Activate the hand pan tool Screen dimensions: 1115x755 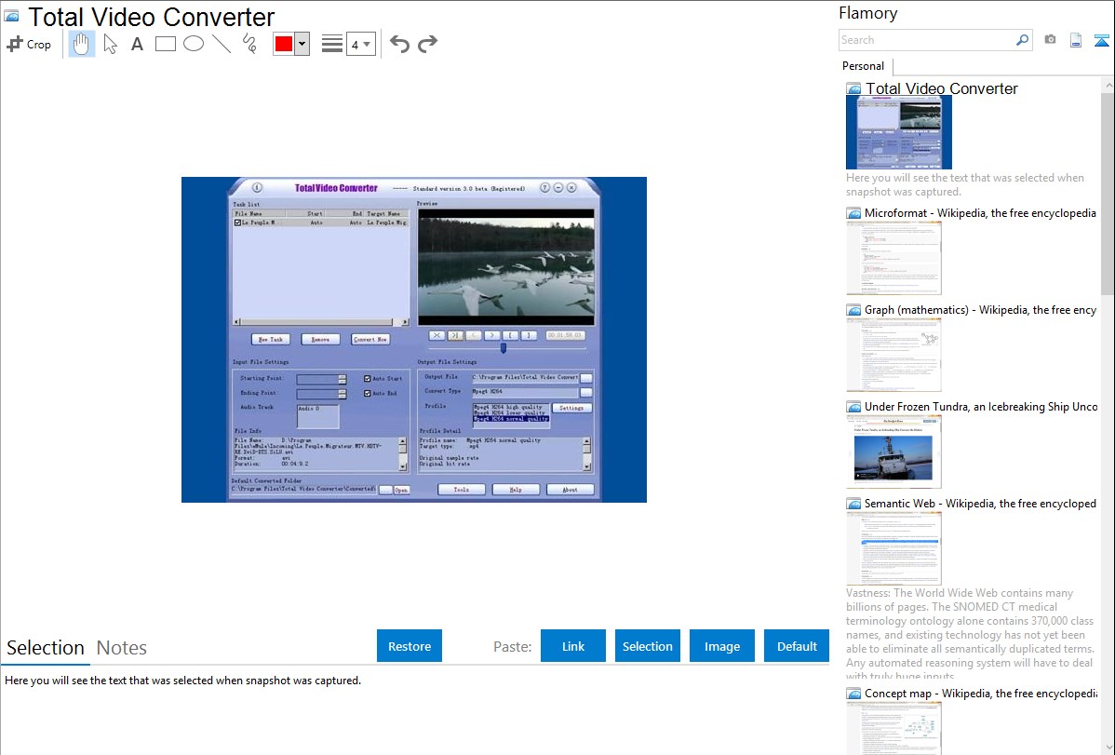coord(82,44)
